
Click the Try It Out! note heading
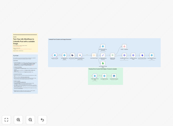[x=16, y=56]
